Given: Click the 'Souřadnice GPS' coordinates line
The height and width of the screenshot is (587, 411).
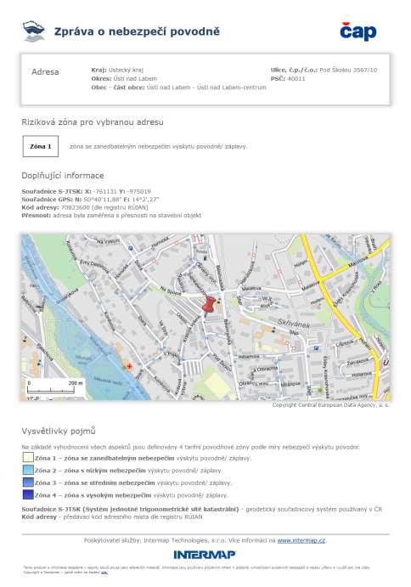Looking at the screenshot, I should 90,199.
